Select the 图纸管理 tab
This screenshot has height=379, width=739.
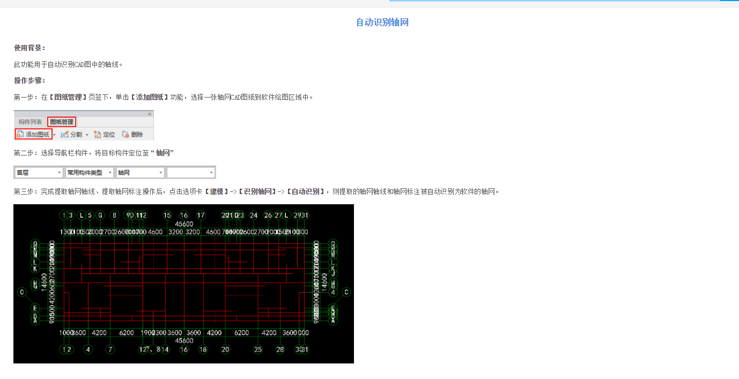[x=62, y=122]
